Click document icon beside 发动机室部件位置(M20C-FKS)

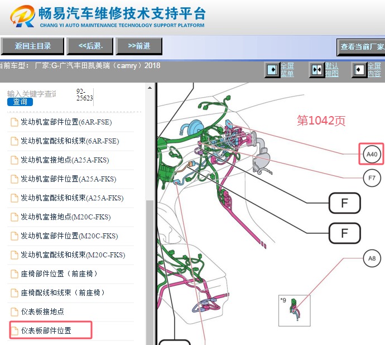point(15,236)
